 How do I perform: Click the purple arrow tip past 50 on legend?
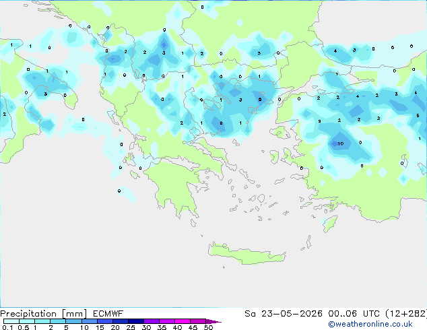(x=213, y=321)
